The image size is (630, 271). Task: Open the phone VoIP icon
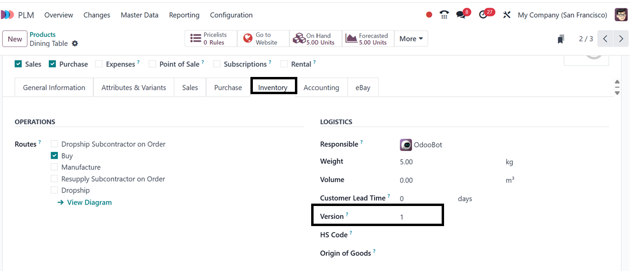point(444,15)
